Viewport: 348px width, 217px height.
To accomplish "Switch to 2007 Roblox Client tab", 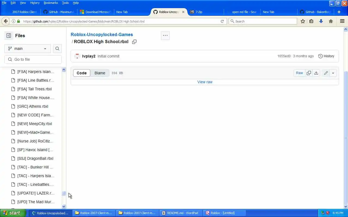I will (x=22, y=12).
